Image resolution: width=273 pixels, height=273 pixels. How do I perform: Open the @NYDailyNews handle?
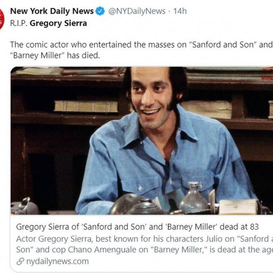(x=136, y=11)
